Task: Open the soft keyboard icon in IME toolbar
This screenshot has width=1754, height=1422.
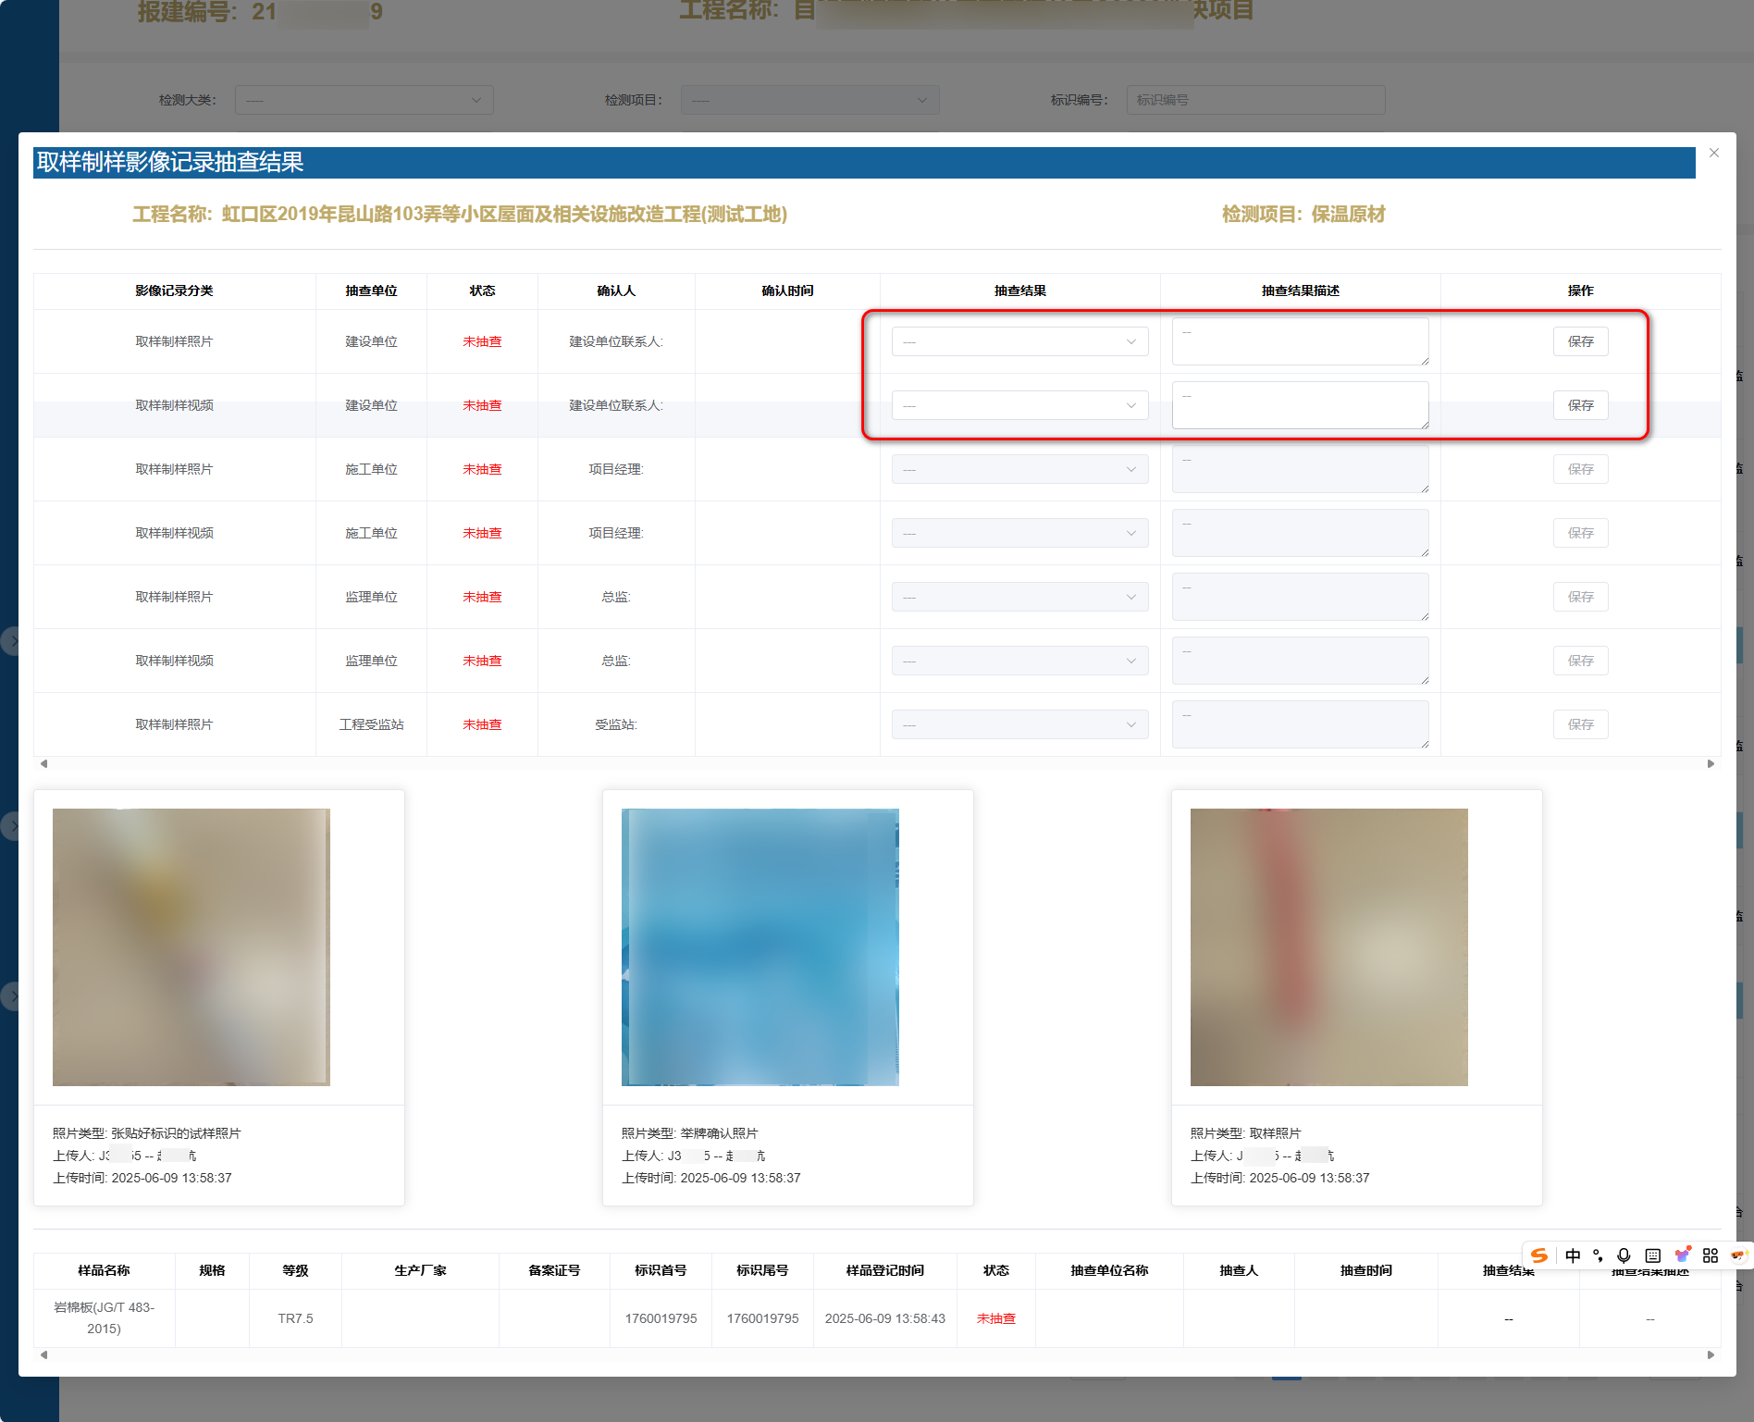Action: click(1653, 1255)
